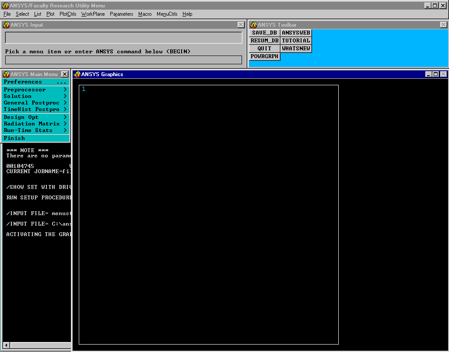Click Finish in the Main Menu
Image resolution: width=449 pixels, height=359 pixels.
pos(35,138)
